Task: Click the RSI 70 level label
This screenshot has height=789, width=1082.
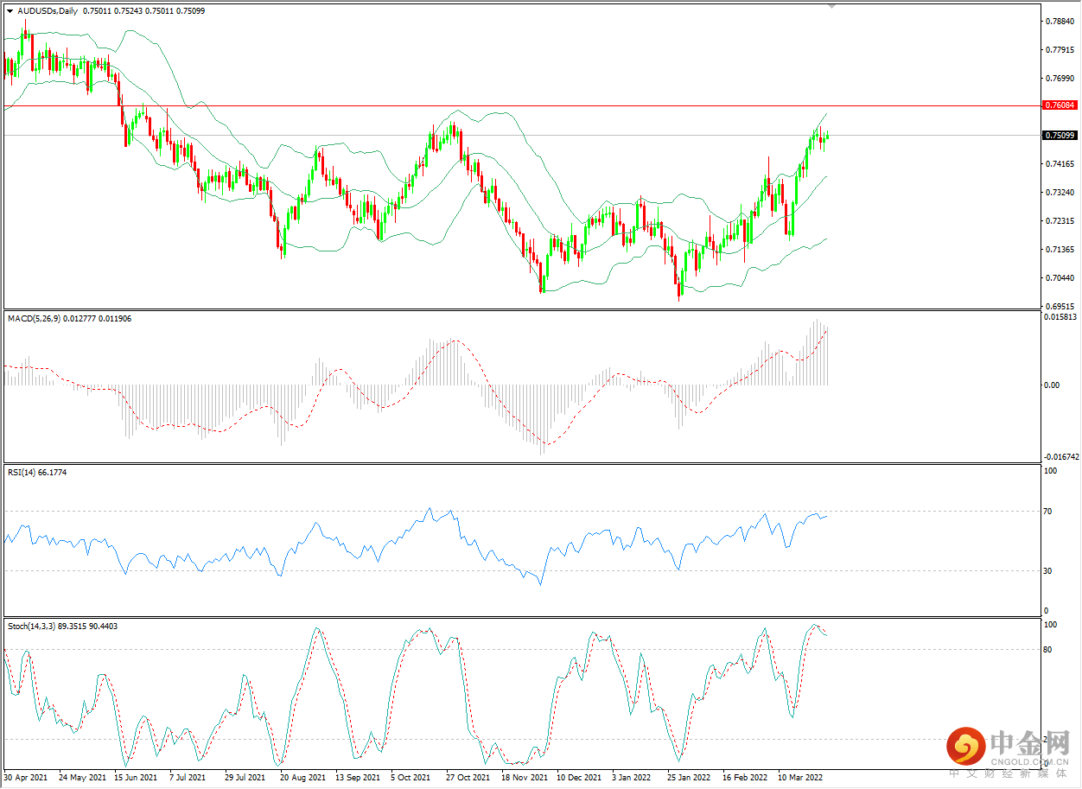Action: pos(1049,512)
